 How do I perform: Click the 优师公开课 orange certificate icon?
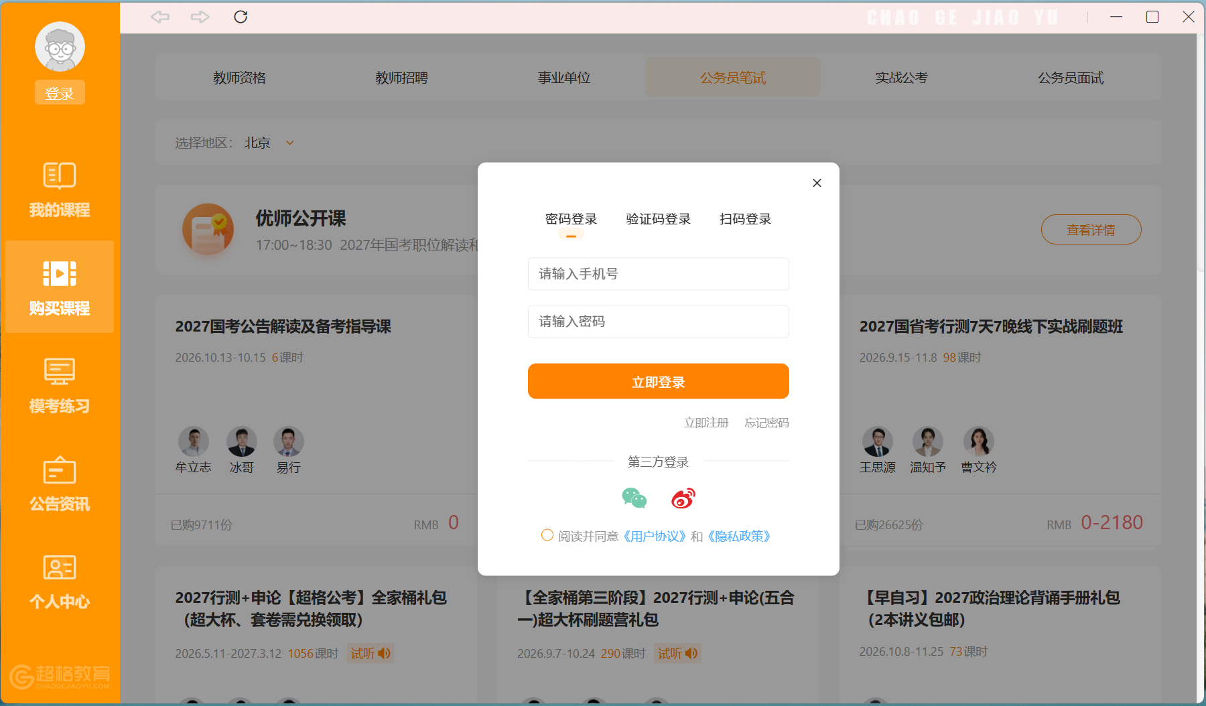(x=208, y=229)
